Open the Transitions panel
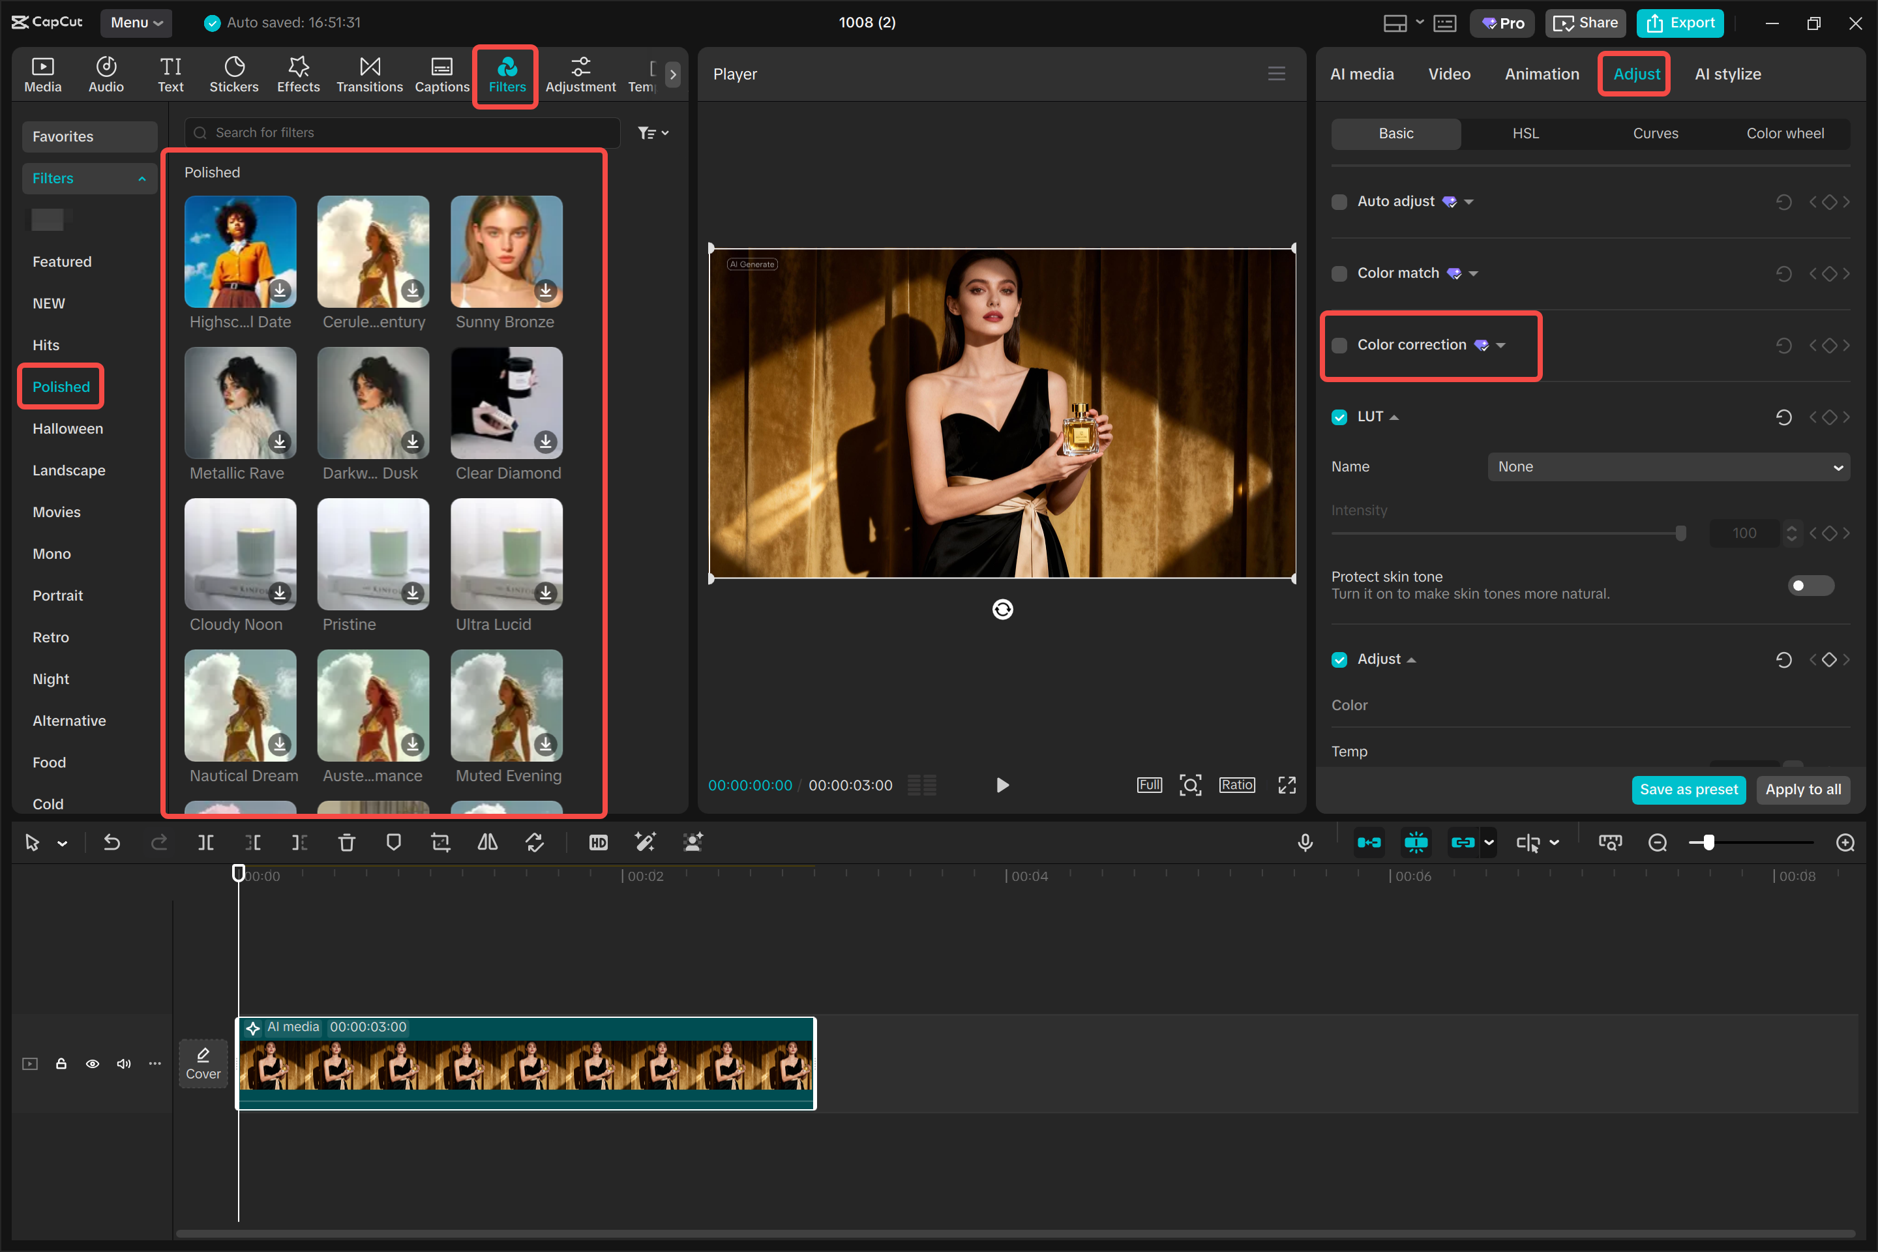This screenshot has height=1252, width=1878. coord(369,74)
